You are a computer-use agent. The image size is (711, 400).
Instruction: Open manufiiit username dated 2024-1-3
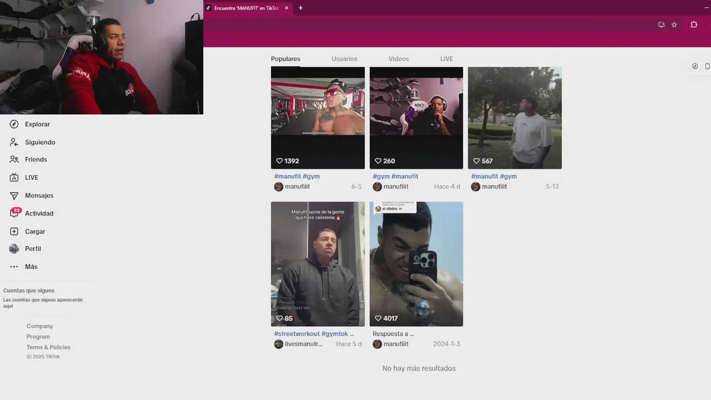pyautogui.click(x=396, y=344)
